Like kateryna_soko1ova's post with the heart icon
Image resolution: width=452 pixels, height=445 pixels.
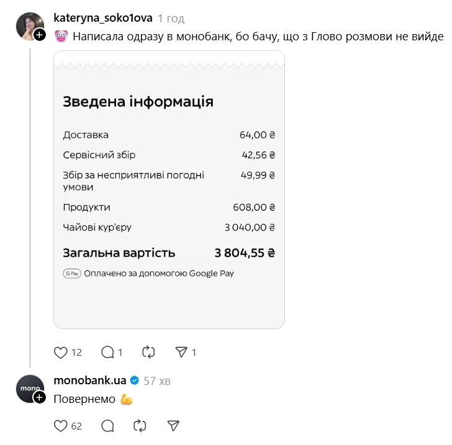click(60, 353)
